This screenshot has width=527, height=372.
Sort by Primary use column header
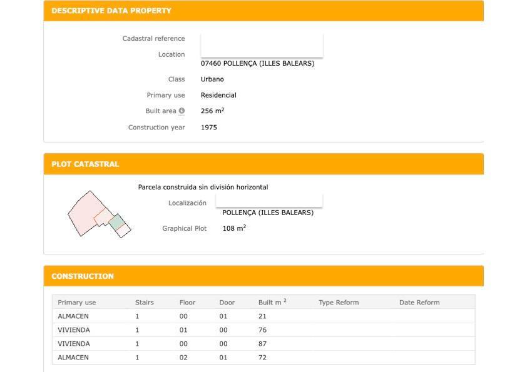[77, 303]
